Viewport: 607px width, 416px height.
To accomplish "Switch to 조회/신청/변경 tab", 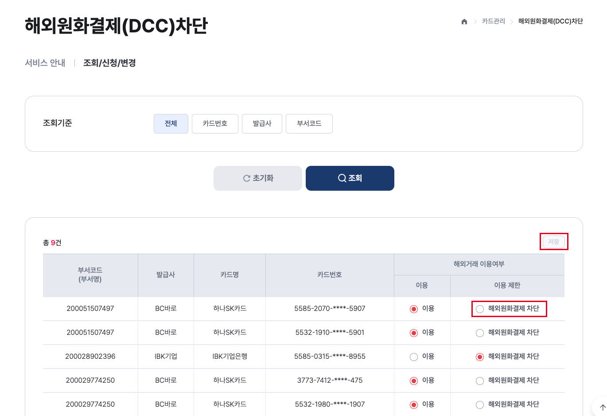I will pyautogui.click(x=109, y=63).
